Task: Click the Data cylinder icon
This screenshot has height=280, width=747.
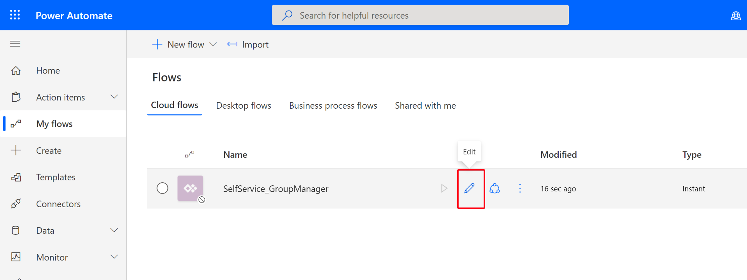Action: (16, 231)
